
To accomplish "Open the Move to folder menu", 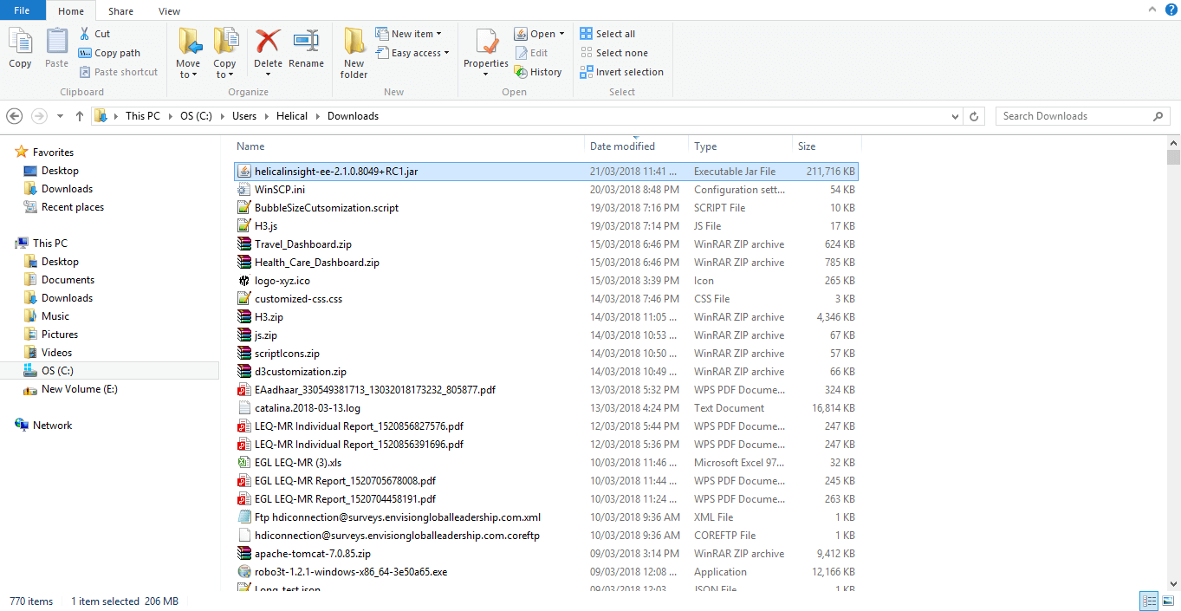I will tap(188, 53).
